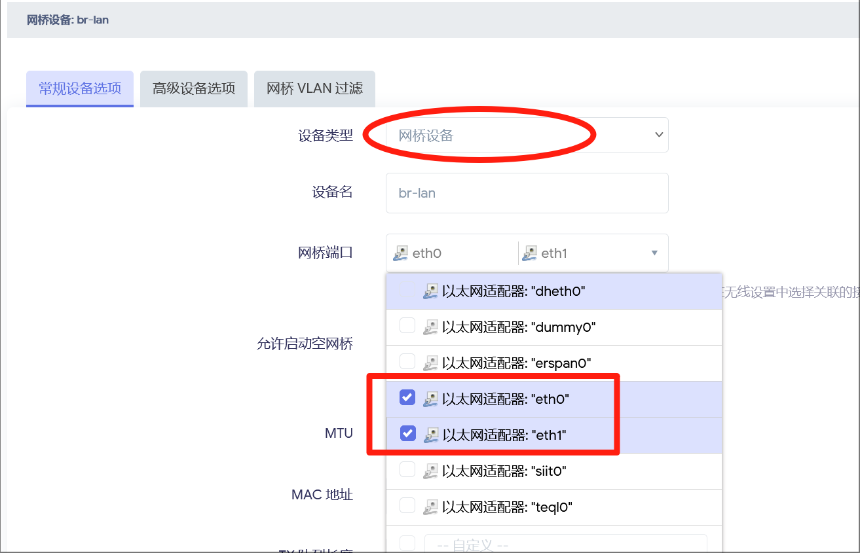
Task: Check the erspan0 adapter checkbox
Action: click(407, 361)
